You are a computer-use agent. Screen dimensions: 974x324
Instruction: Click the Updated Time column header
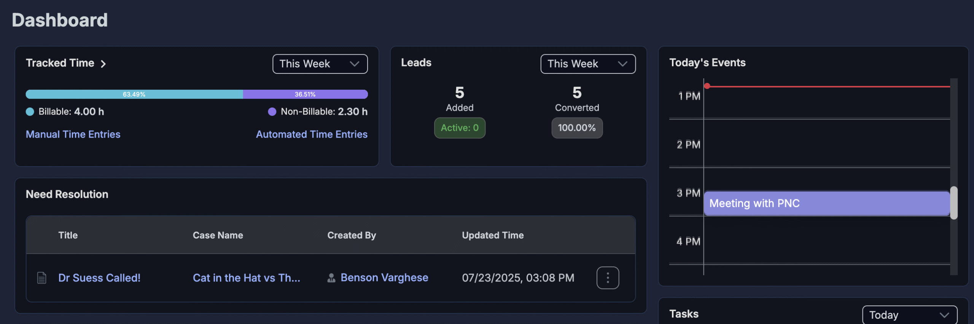tap(493, 235)
